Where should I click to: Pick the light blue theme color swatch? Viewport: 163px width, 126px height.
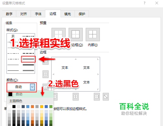tap(28, 106)
